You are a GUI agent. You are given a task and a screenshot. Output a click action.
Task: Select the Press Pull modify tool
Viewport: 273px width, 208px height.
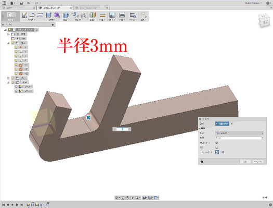click(x=66, y=15)
